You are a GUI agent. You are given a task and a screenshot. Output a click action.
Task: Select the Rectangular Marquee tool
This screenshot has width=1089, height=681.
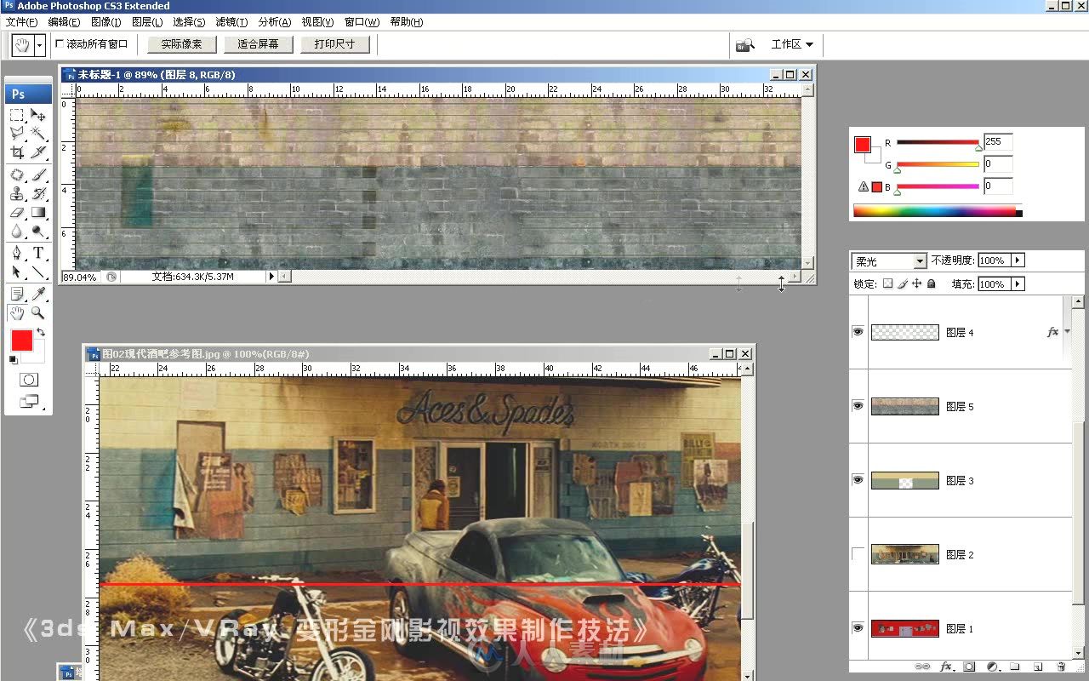pyautogui.click(x=17, y=115)
